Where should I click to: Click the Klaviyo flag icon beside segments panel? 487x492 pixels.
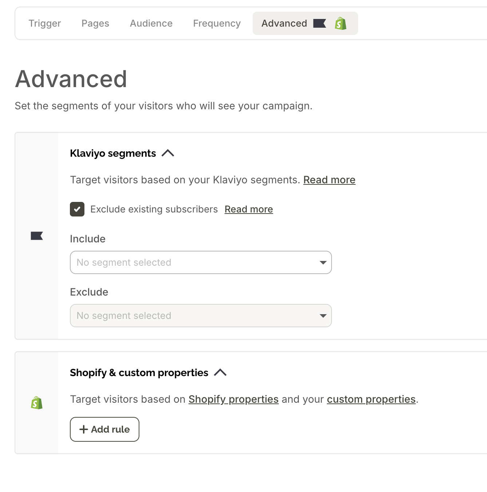point(37,236)
